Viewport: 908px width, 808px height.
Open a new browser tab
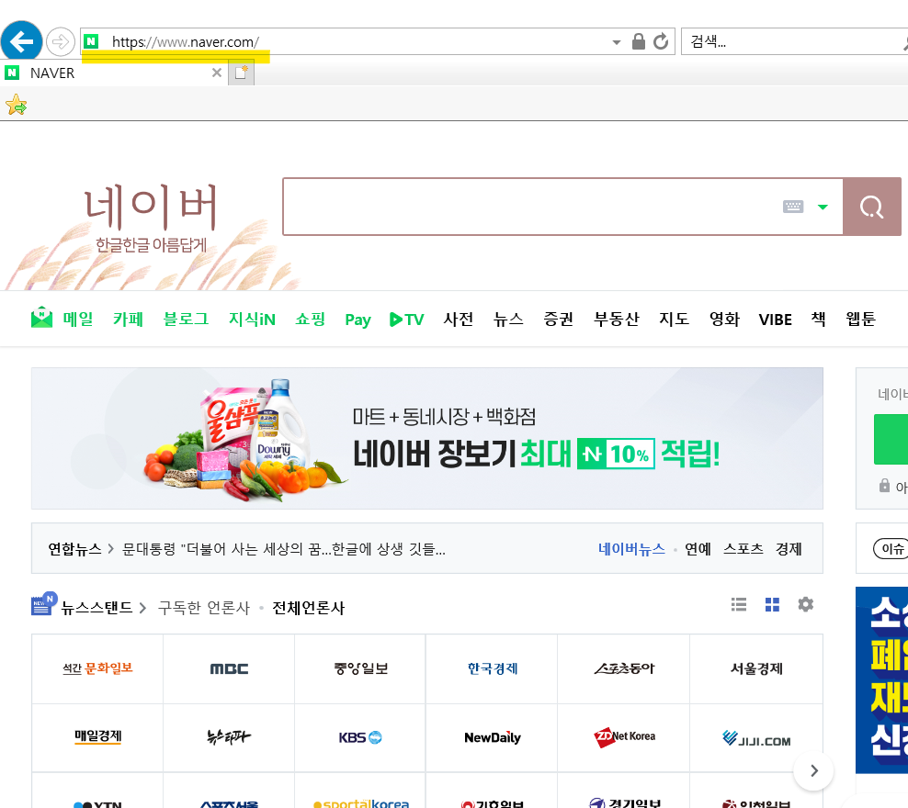241,73
